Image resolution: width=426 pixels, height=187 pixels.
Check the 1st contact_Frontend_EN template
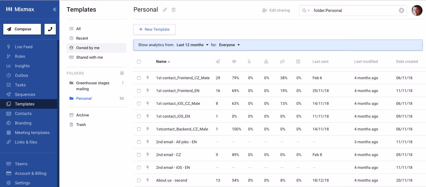[x=139, y=91]
